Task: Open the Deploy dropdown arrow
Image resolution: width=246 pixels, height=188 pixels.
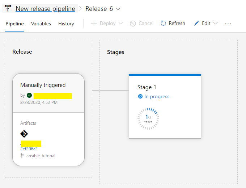Action: point(121,23)
